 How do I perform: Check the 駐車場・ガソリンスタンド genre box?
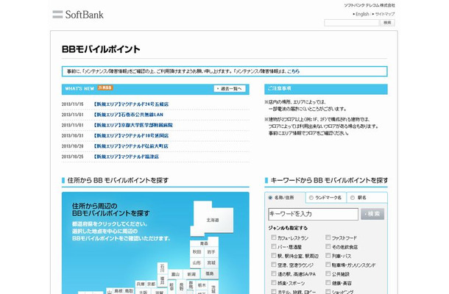pyautogui.click(x=328, y=265)
